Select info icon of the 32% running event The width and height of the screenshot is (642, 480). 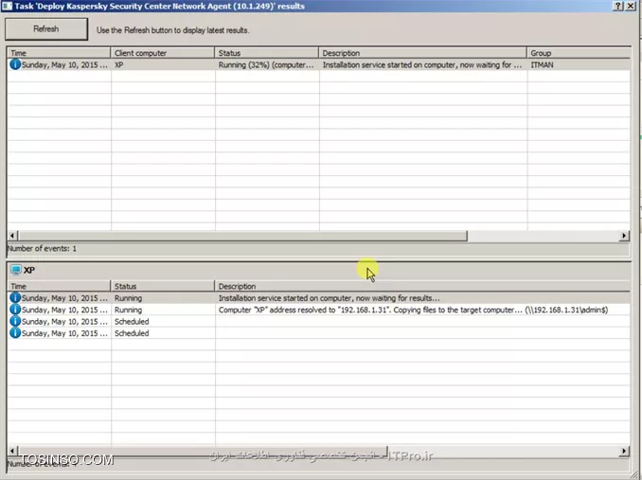pos(15,64)
